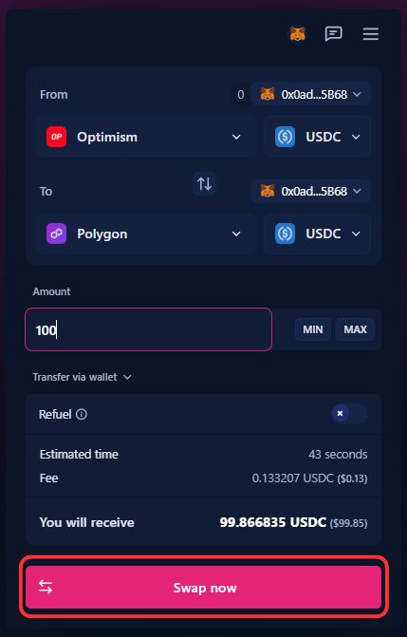Open the From USDC token dropdown
The image size is (407, 637).
(x=317, y=137)
